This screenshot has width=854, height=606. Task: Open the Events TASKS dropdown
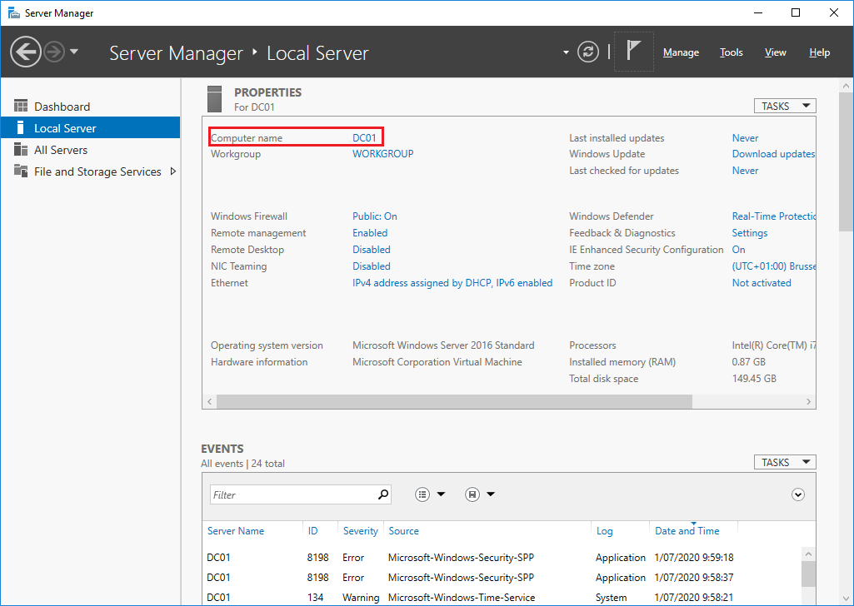[785, 462]
